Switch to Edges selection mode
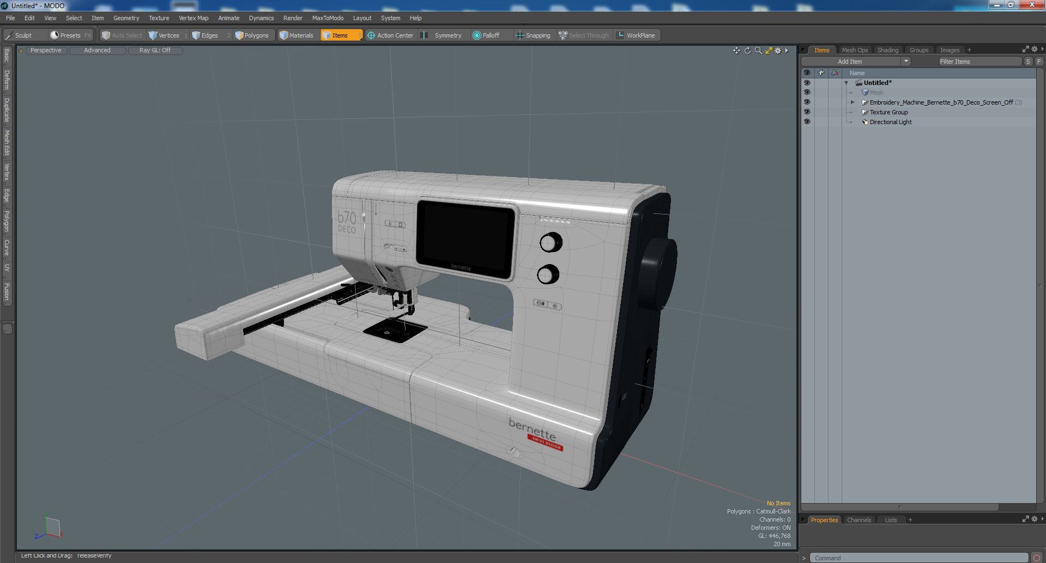This screenshot has height=563, width=1046. tap(211, 35)
